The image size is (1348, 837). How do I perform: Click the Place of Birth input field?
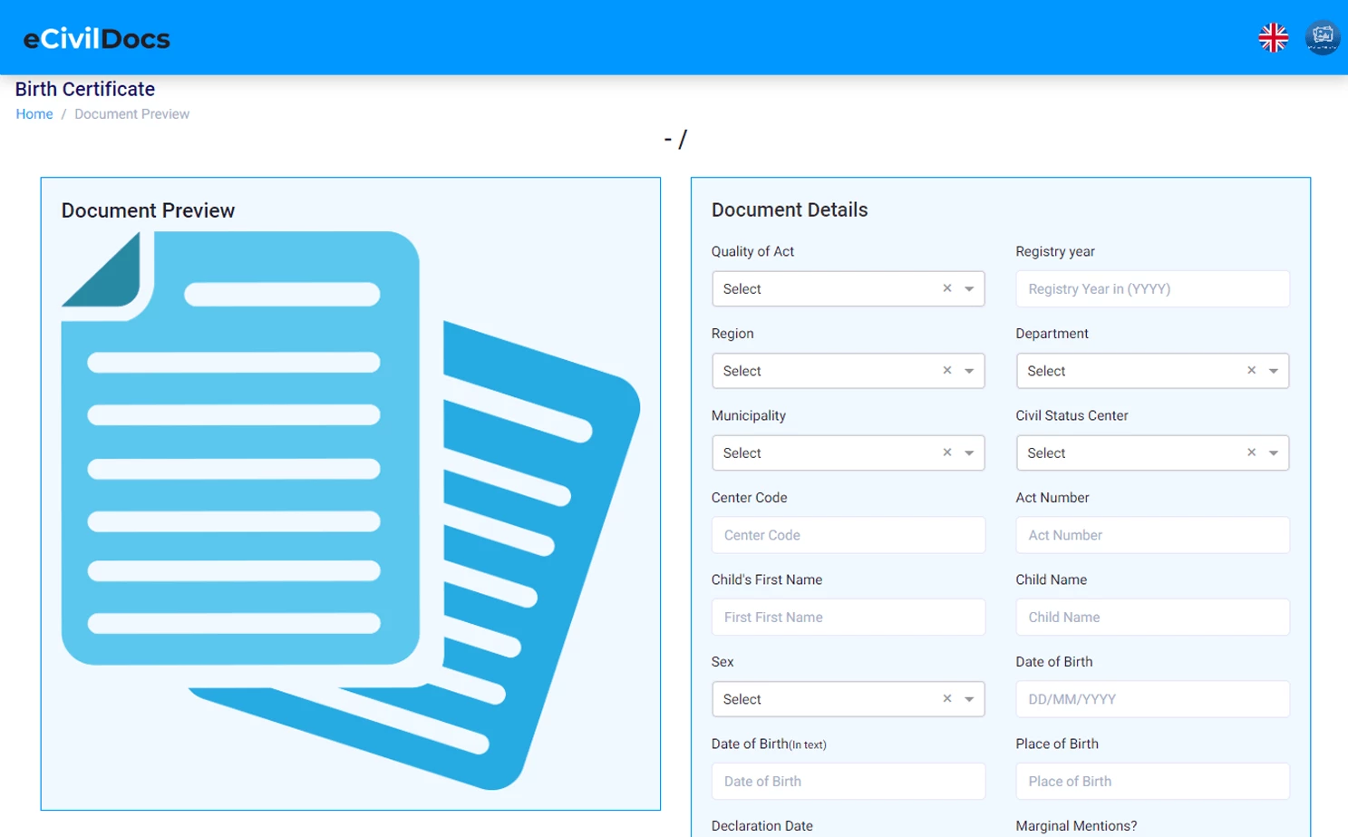pos(1151,781)
